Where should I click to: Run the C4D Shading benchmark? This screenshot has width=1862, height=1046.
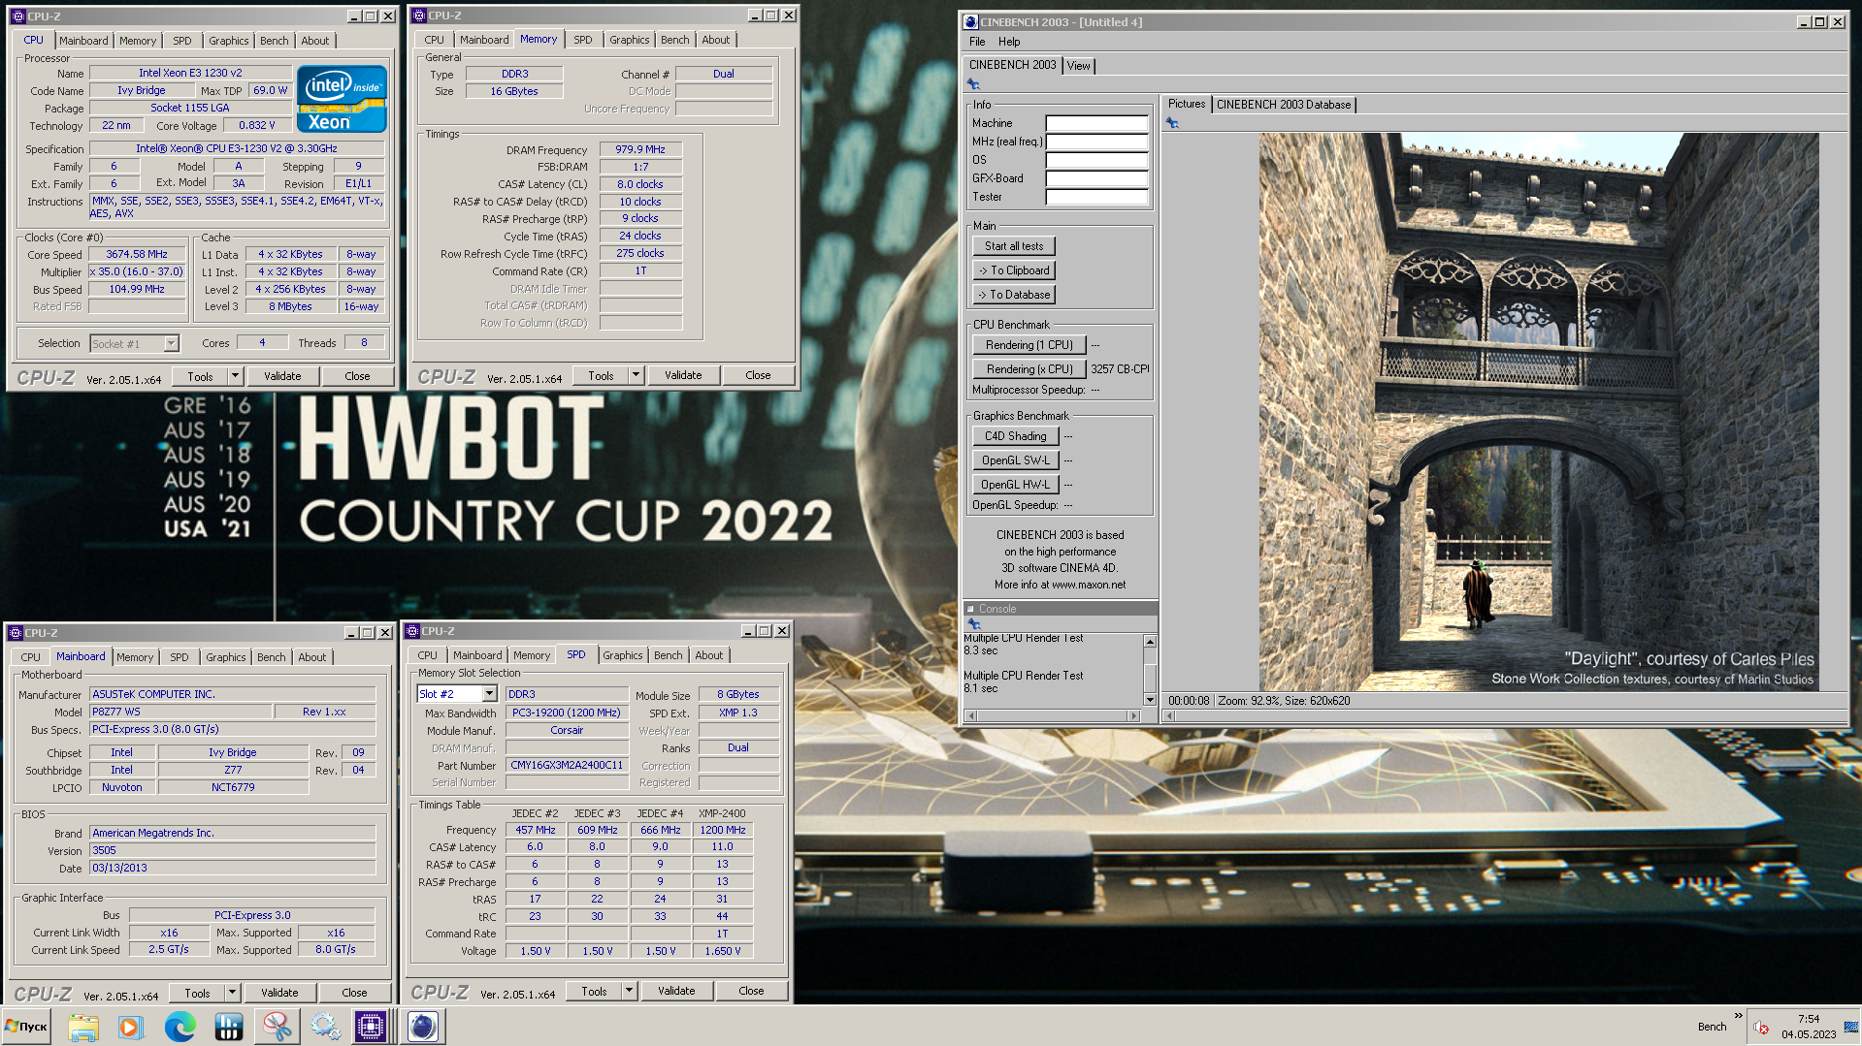click(x=1015, y=436)
